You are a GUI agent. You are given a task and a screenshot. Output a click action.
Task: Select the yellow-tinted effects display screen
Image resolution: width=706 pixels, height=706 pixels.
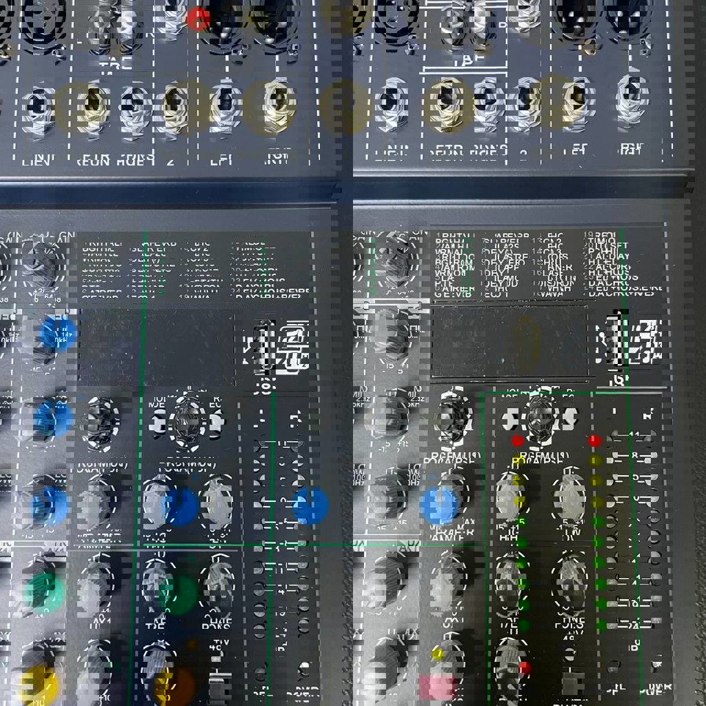[x=510, y=341]
